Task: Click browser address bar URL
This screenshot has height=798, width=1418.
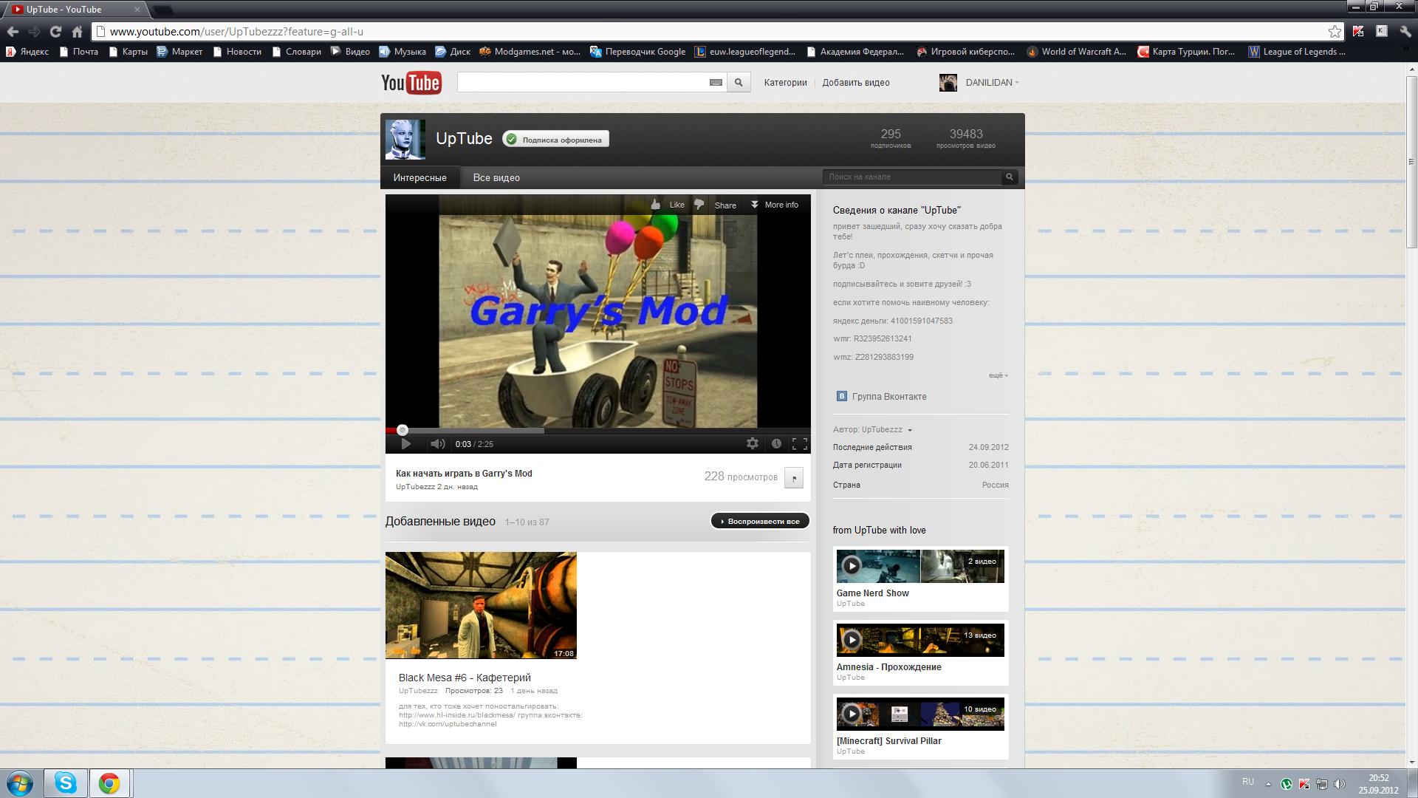Action: [x=236, y=32]
